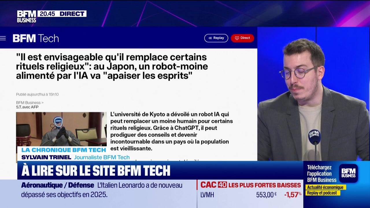Click the LVMH price 553,00 €
This screenshot has width=370, height=208.
(x=266, y=195)
